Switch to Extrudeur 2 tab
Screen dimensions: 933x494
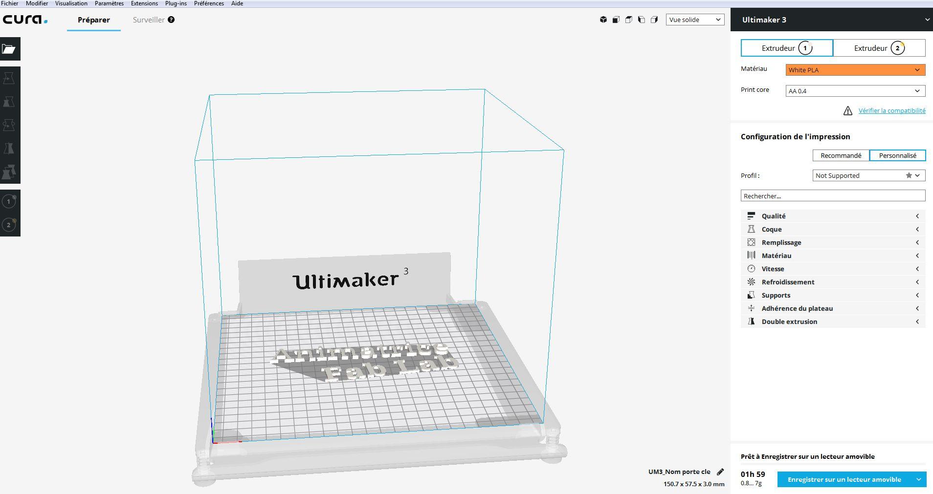[879, 48]
